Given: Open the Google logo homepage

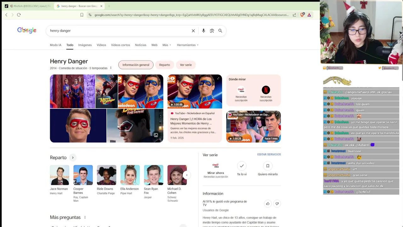Looking at the screenshot, I should point(27,30).
